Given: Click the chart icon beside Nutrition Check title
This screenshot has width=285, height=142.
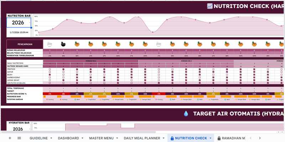Looking at the screenshot, I should [x=210, y=6].
